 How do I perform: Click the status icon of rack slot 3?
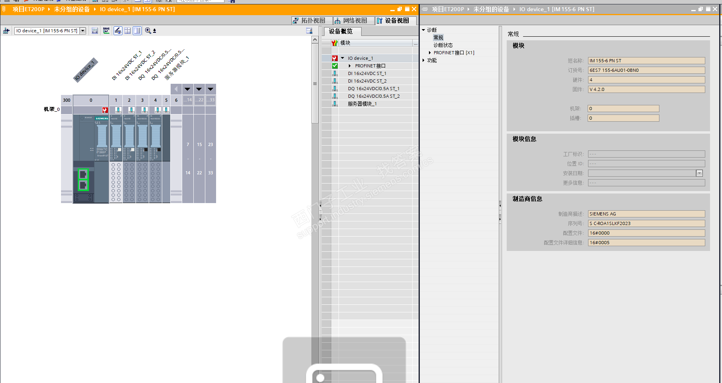pos(144,110)
